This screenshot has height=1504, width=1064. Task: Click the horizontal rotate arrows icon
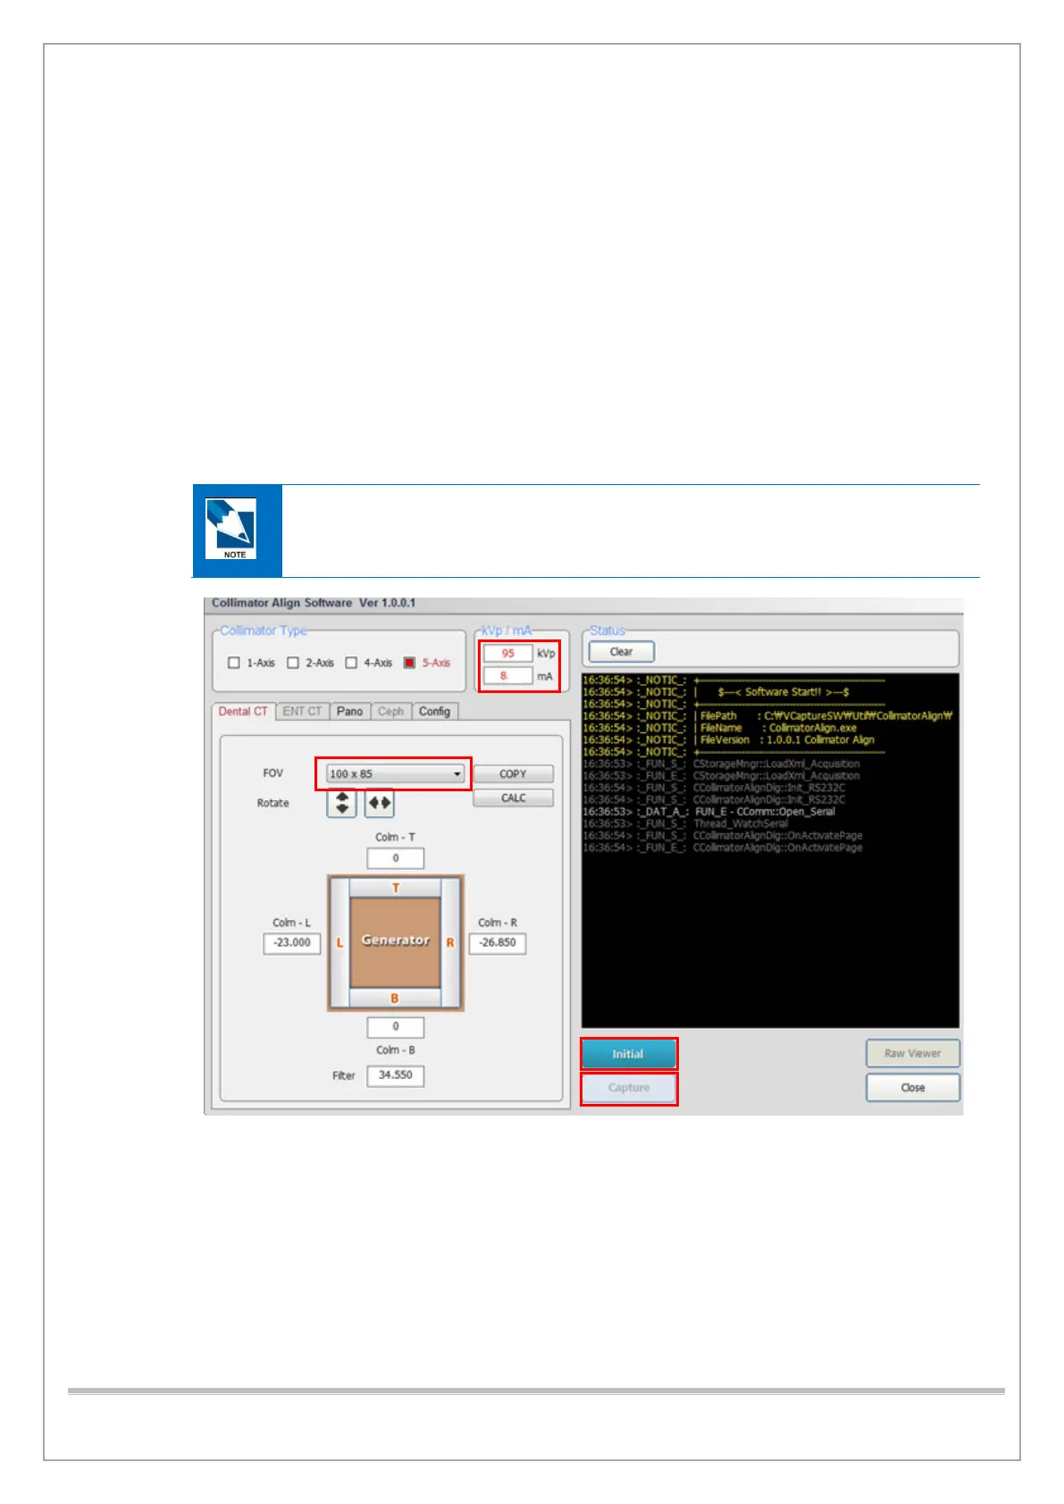tap(380, 803)
